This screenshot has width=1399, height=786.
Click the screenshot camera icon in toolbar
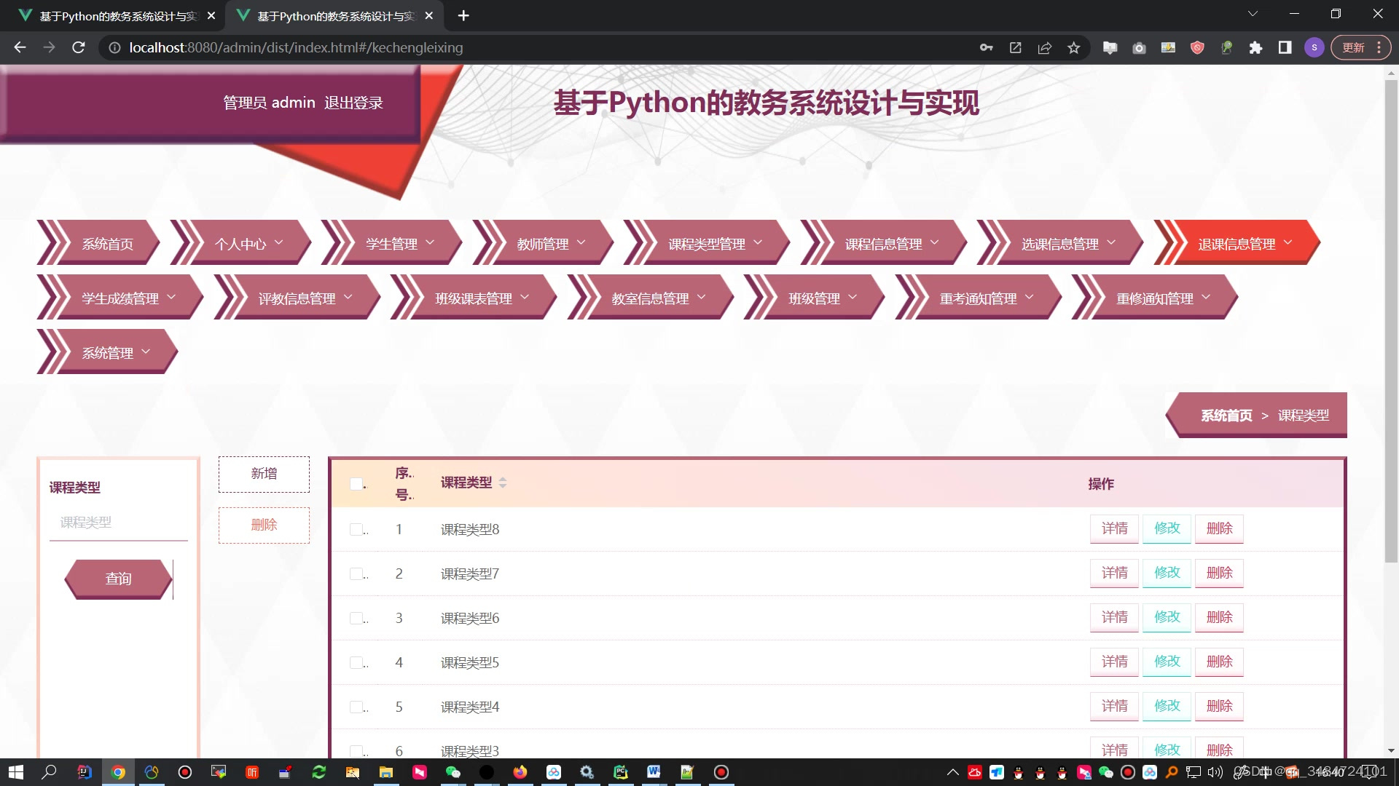tap(1139, 47)
